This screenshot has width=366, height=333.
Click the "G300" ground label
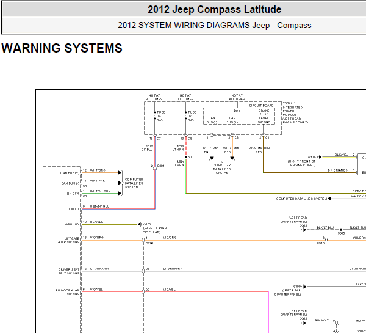coord(297,287)
